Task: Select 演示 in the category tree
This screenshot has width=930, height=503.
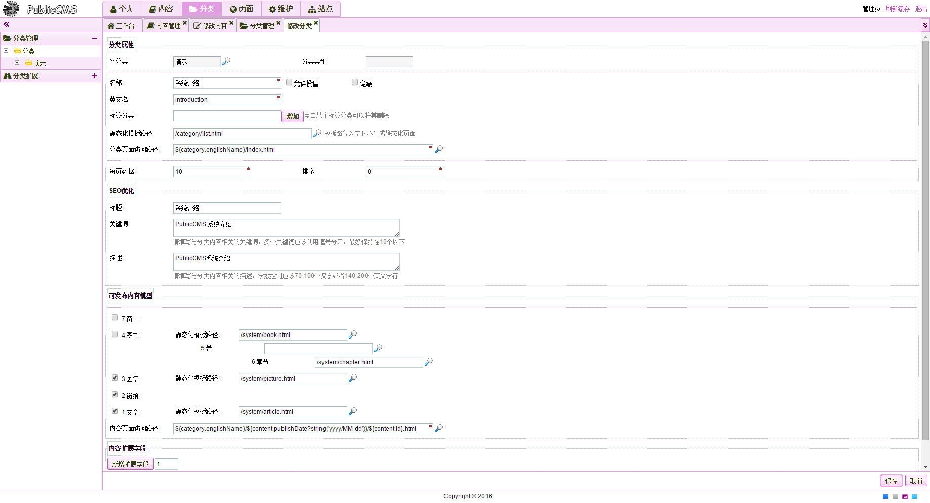Action: point(39,63)
